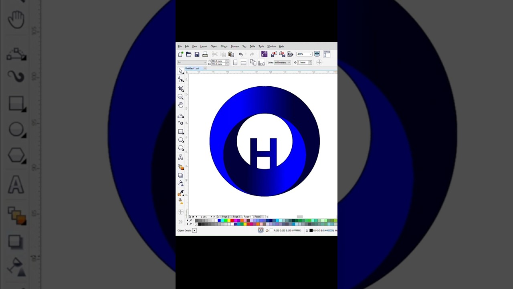Open the Bitmaps menu
Screen dimensions: 513x289
235,47
